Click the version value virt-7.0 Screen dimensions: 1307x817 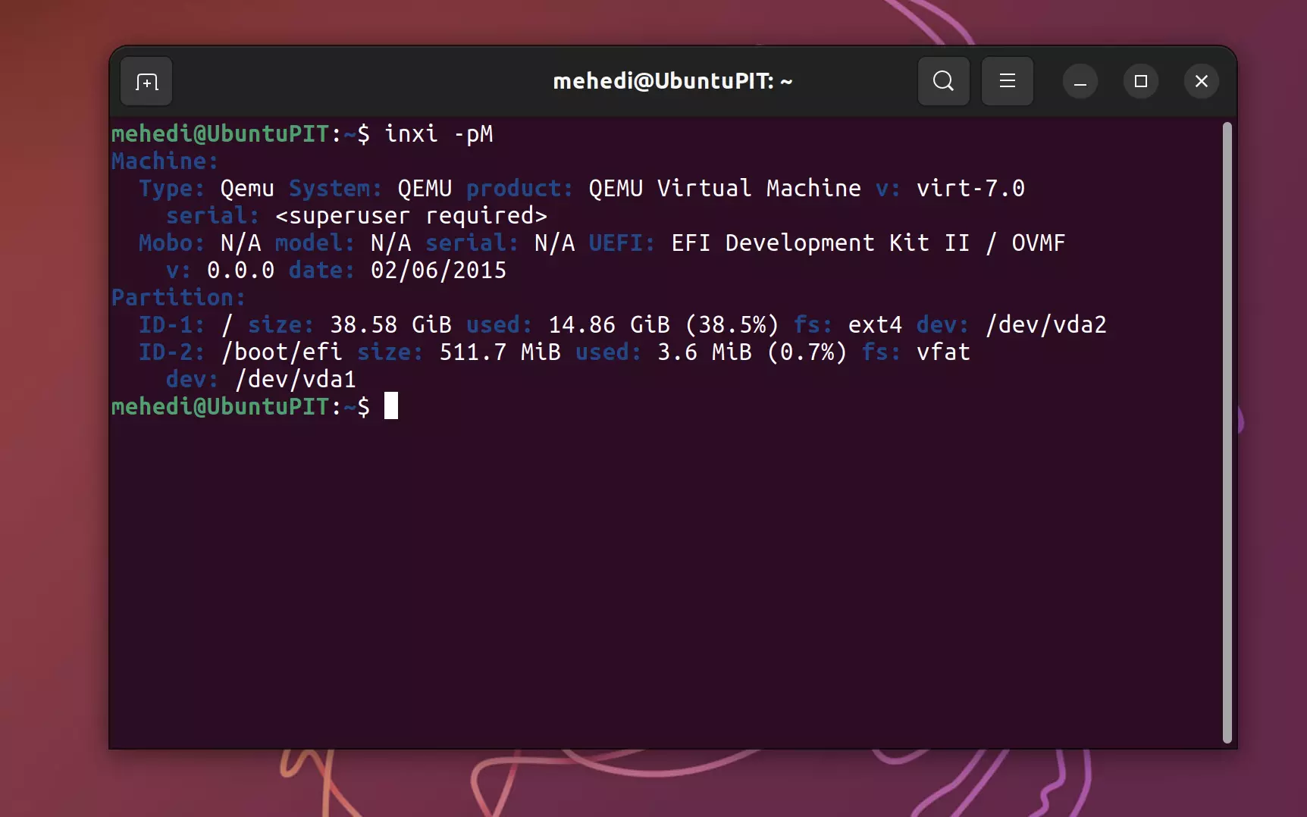click(x=970, y=189)
